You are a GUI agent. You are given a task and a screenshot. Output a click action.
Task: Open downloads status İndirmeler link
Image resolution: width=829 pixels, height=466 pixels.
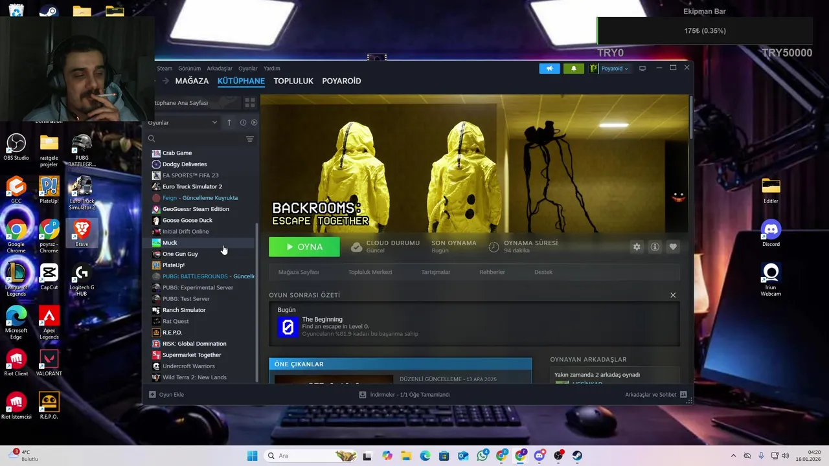(x=404, y=394)
